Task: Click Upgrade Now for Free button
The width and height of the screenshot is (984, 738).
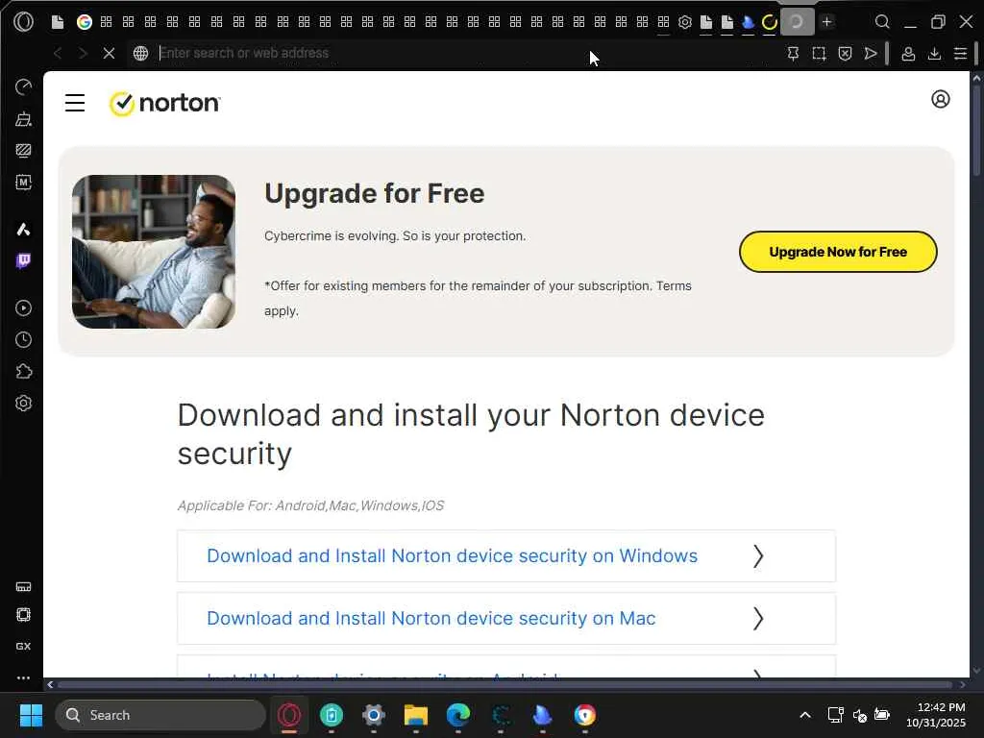Action: coord(838,252)
